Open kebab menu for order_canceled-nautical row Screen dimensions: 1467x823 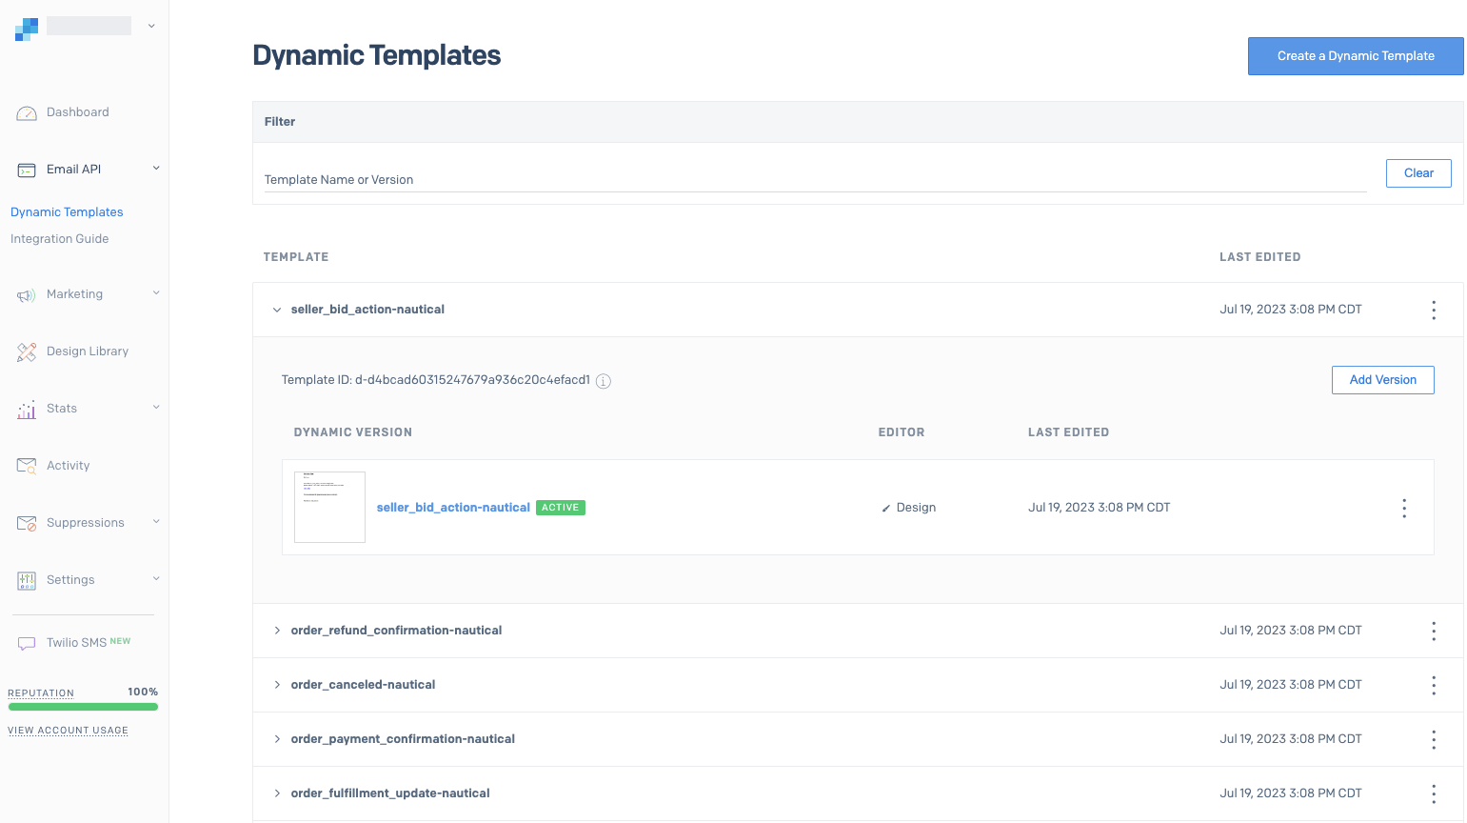pos(1433,685)
